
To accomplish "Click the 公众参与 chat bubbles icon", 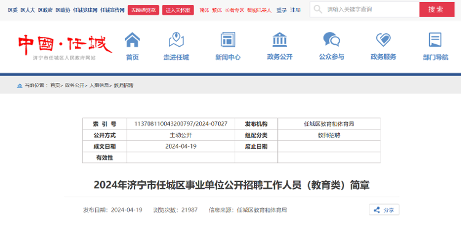I will pyautogui.click(x=332, y=40).
